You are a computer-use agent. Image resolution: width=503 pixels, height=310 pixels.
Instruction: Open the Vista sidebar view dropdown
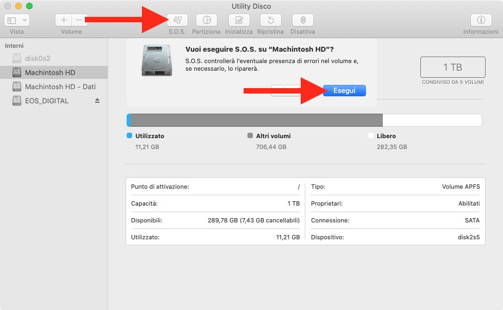click(x=17, y=20)
